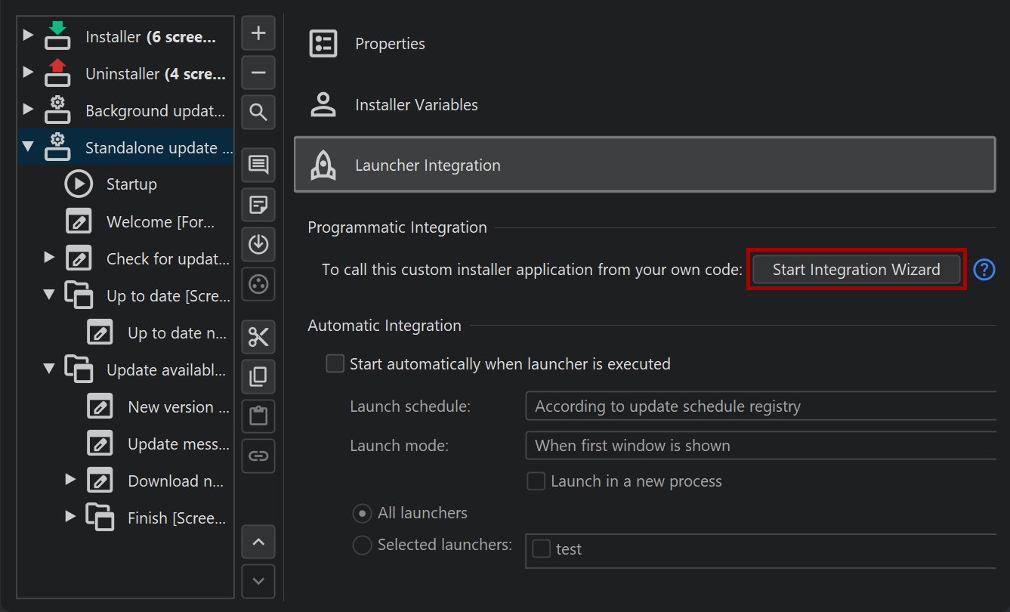1010x612 pixels.
Task: Click the minus remove button
Action: [258, 73]
